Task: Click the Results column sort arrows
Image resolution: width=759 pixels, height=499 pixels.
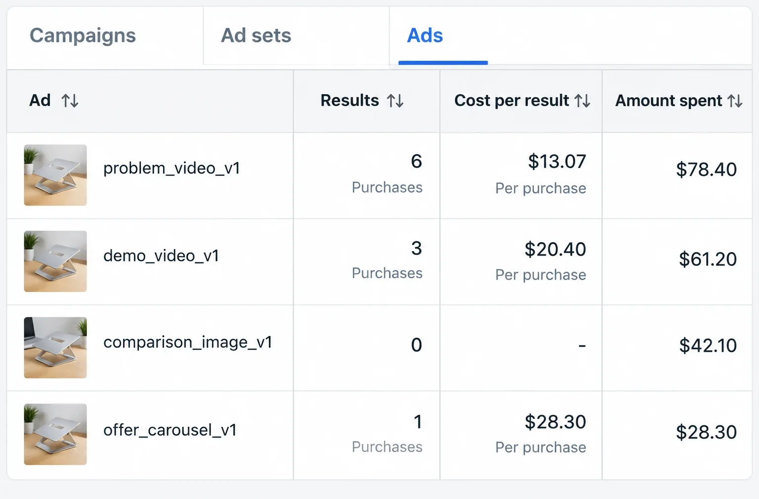Action: click(x=395, y=101)
